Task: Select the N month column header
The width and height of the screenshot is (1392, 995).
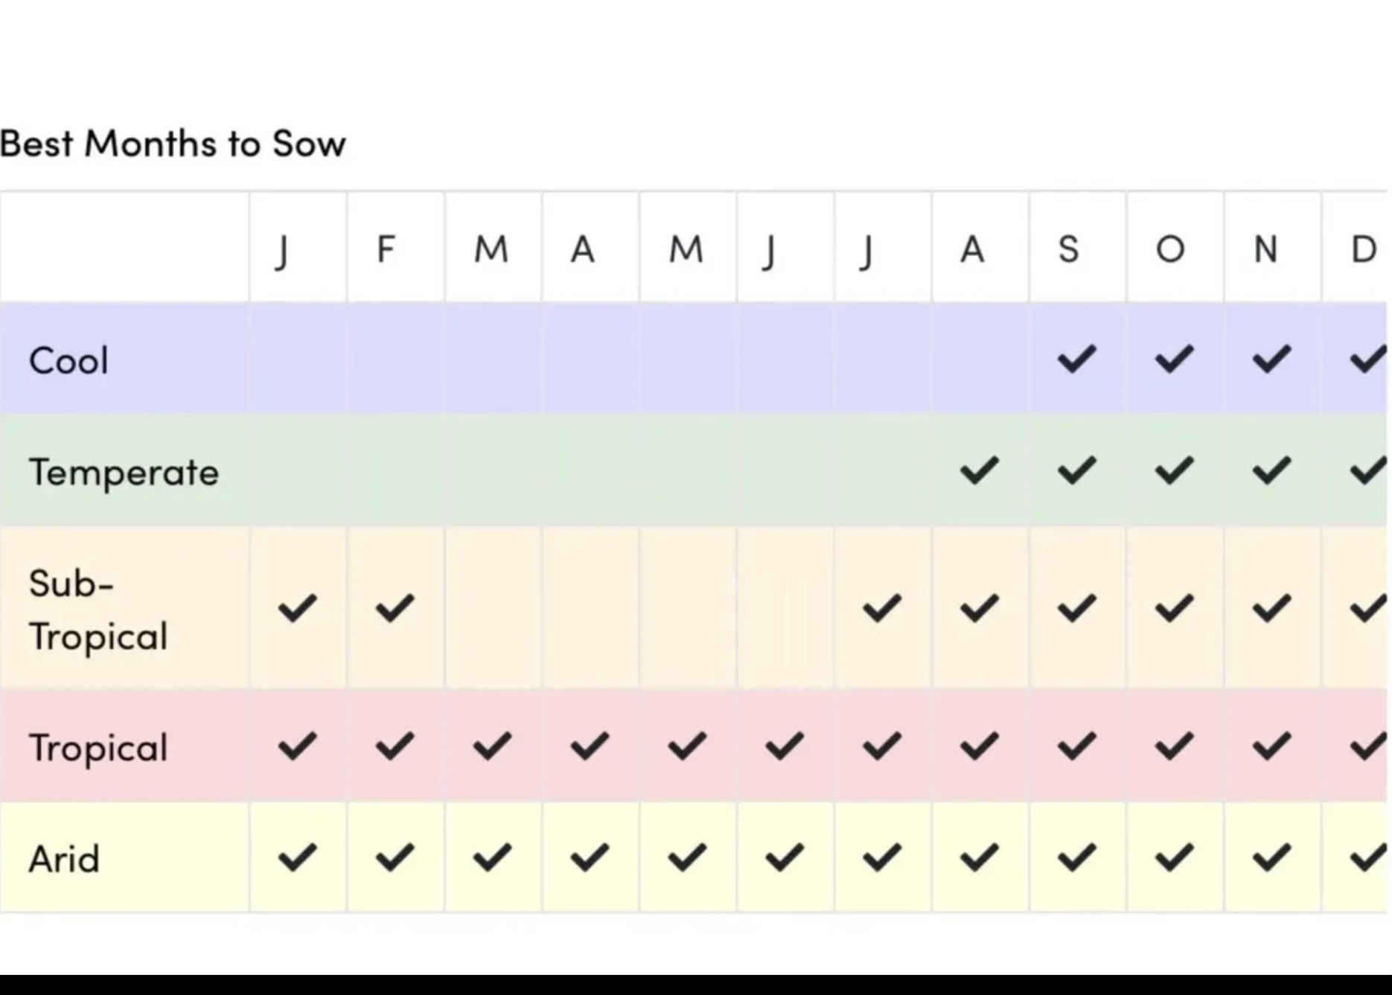Action: point(1266,249)
